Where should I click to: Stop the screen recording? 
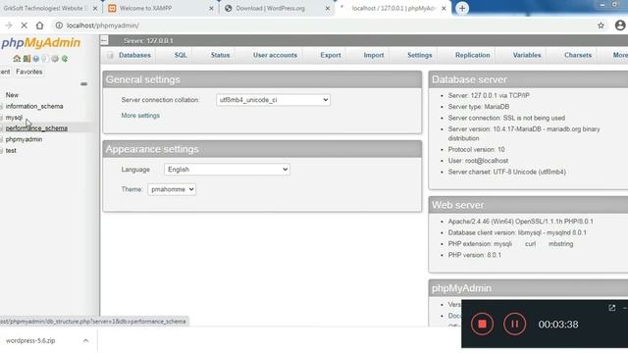tap(482, 324)
